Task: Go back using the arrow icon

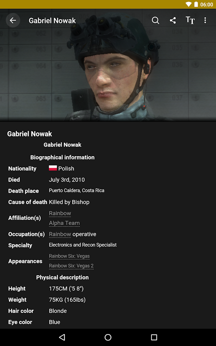Action: pyautogui.click(x=13, y=20)
